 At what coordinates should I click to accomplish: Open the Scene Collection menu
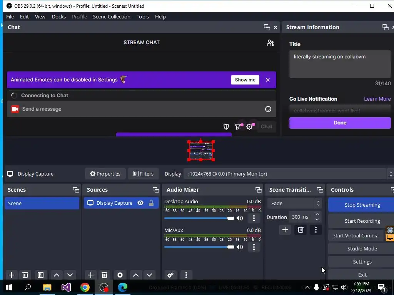[112, 17]
